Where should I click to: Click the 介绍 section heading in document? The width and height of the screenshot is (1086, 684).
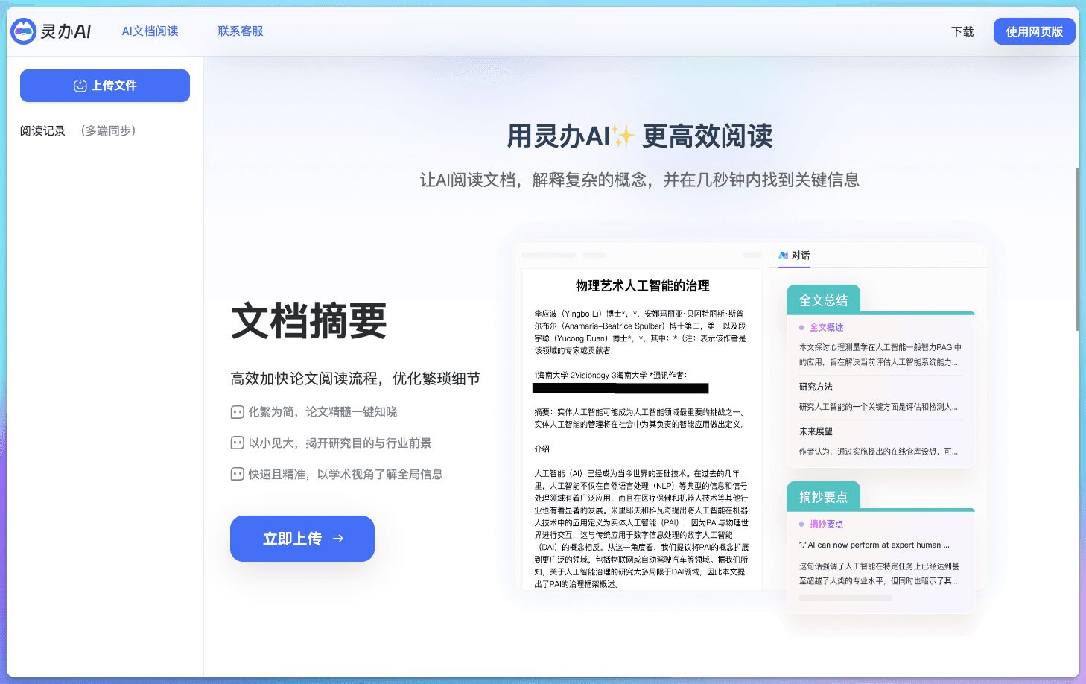point(542,449)
